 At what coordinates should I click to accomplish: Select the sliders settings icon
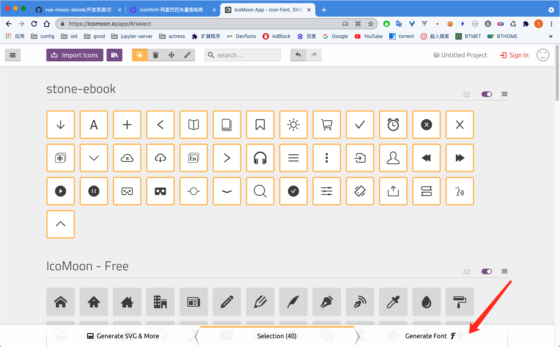(x=327, y=191)
